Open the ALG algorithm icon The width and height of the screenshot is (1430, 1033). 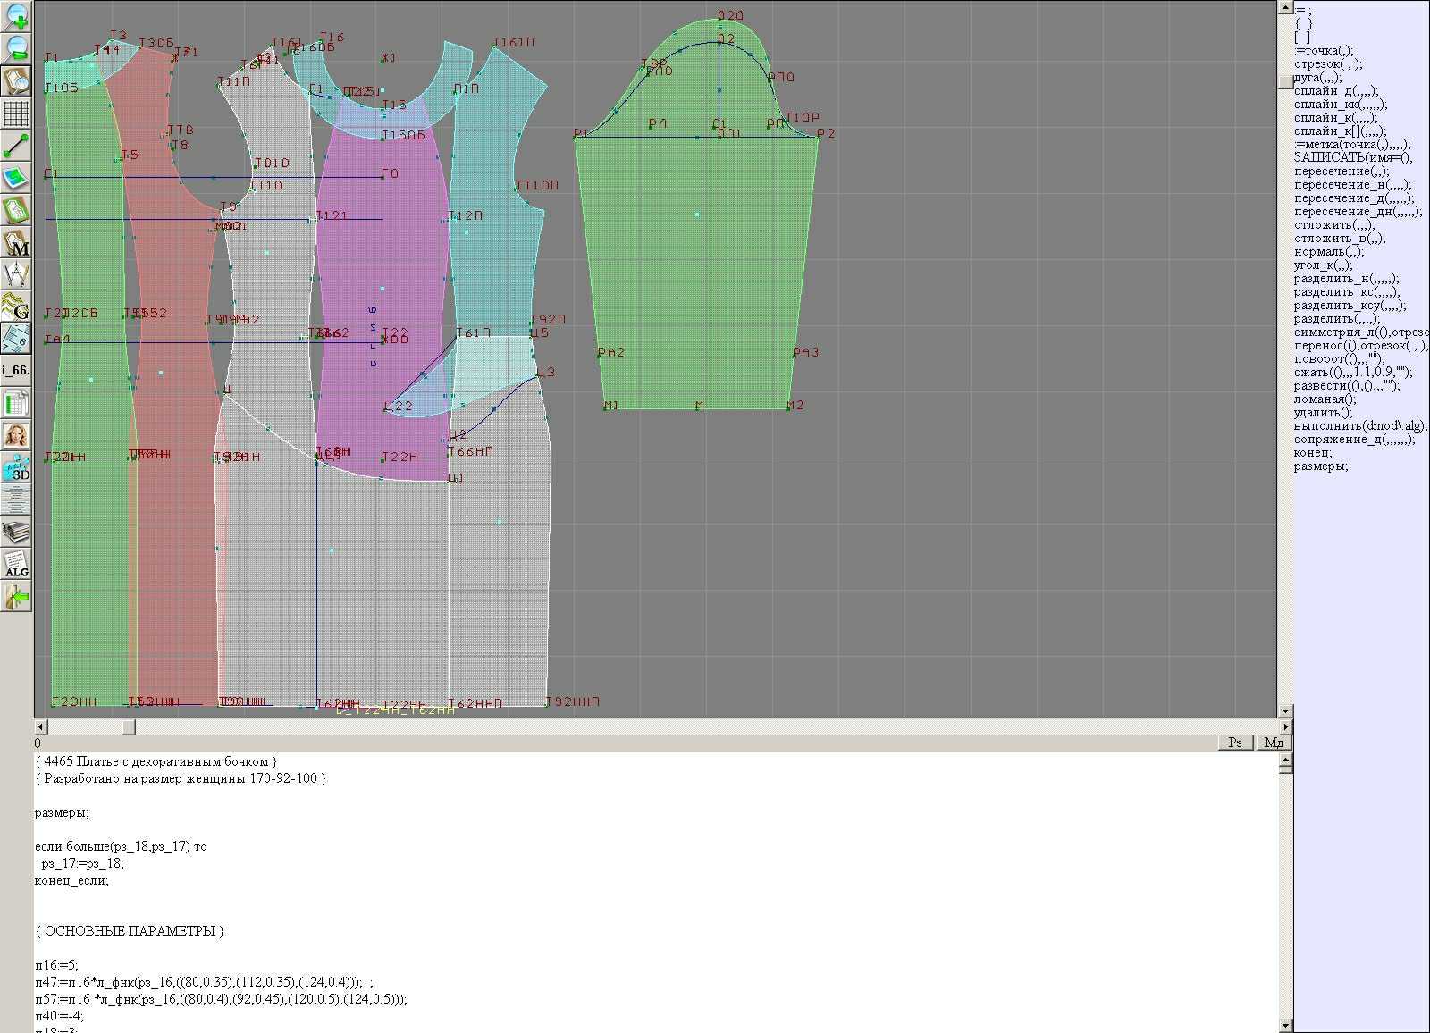pos(16,565)
